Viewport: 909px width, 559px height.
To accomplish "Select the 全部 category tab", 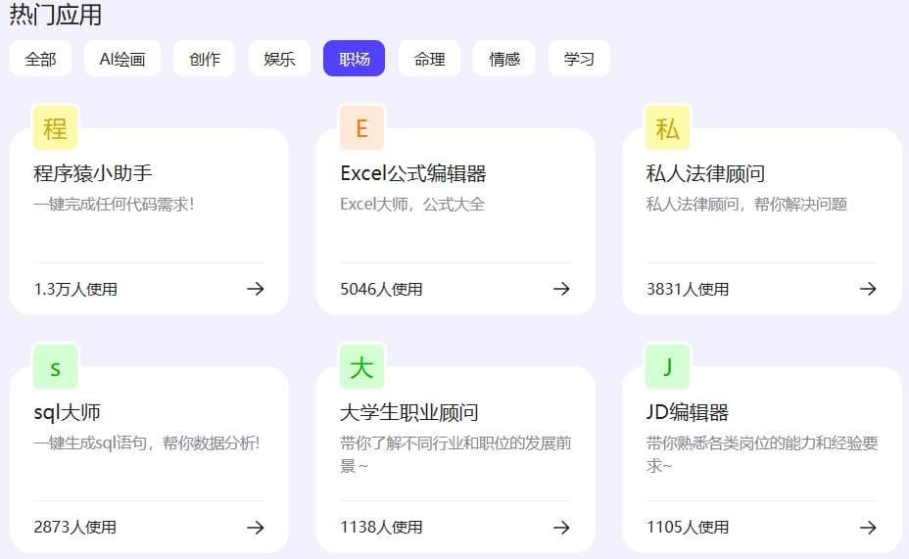I will (x=41, y=59).
